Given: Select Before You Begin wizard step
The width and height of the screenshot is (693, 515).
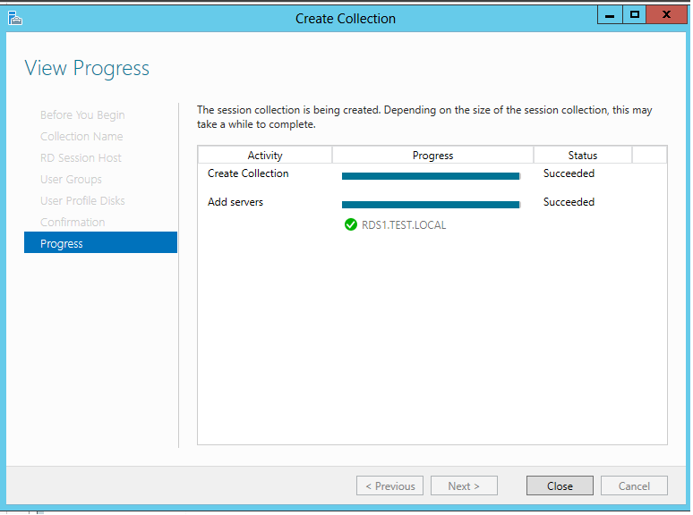Looking at the screenshot, I should (82, 115).
